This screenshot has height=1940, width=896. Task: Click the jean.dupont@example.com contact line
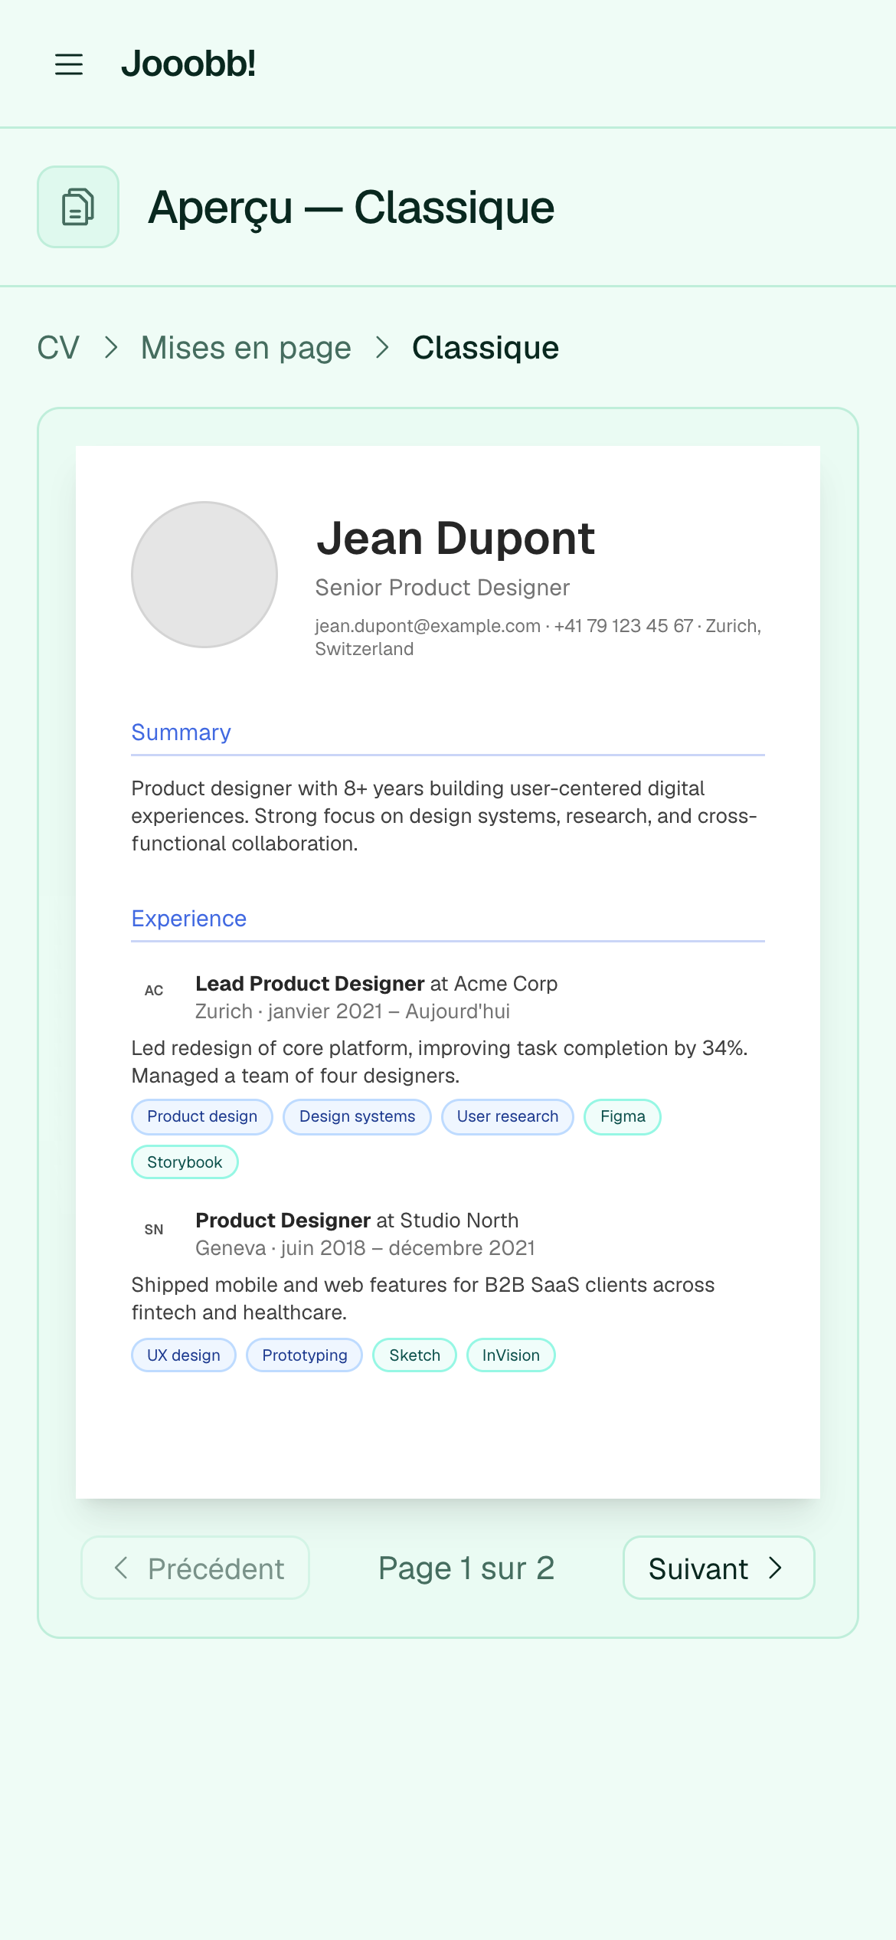pyautogui.click(x=538, y=637)
